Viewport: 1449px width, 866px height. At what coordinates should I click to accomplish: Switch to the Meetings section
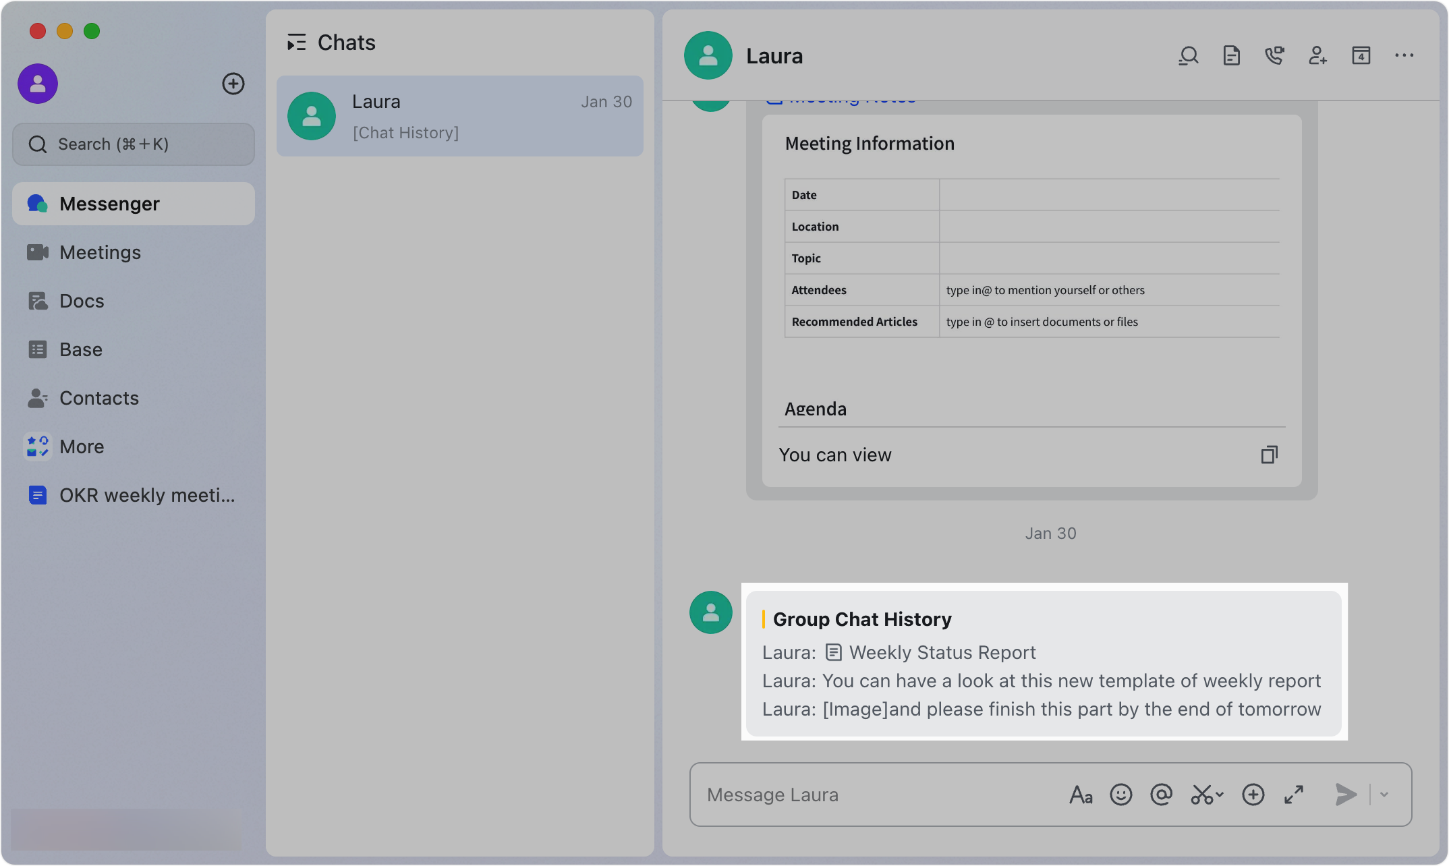pyautogui.click(x=100, y=252)
